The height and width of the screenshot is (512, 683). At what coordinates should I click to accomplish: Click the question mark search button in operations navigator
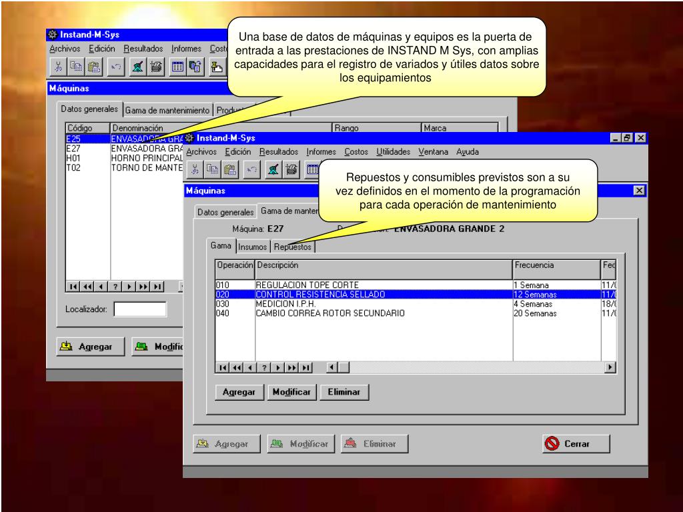point(264,367)
